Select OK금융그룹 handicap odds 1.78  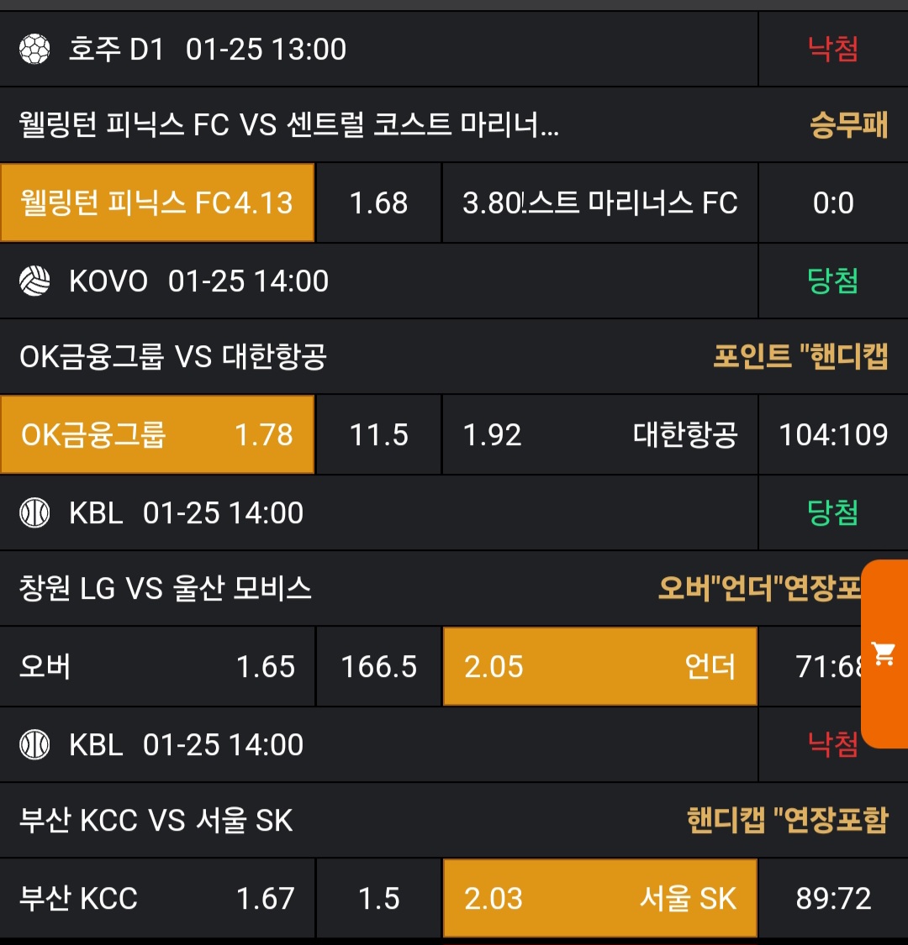(x=157, y=435)
